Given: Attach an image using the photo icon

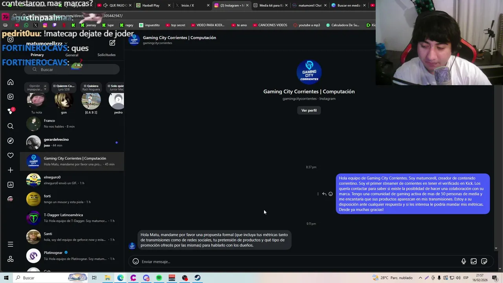Looking at the screenshot, I should click(x=474, y=261).
